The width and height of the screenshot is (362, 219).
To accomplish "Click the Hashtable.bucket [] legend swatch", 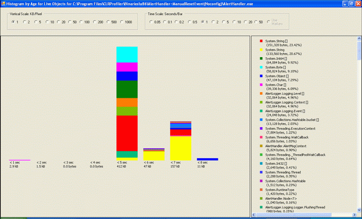I will pos(261,119).
